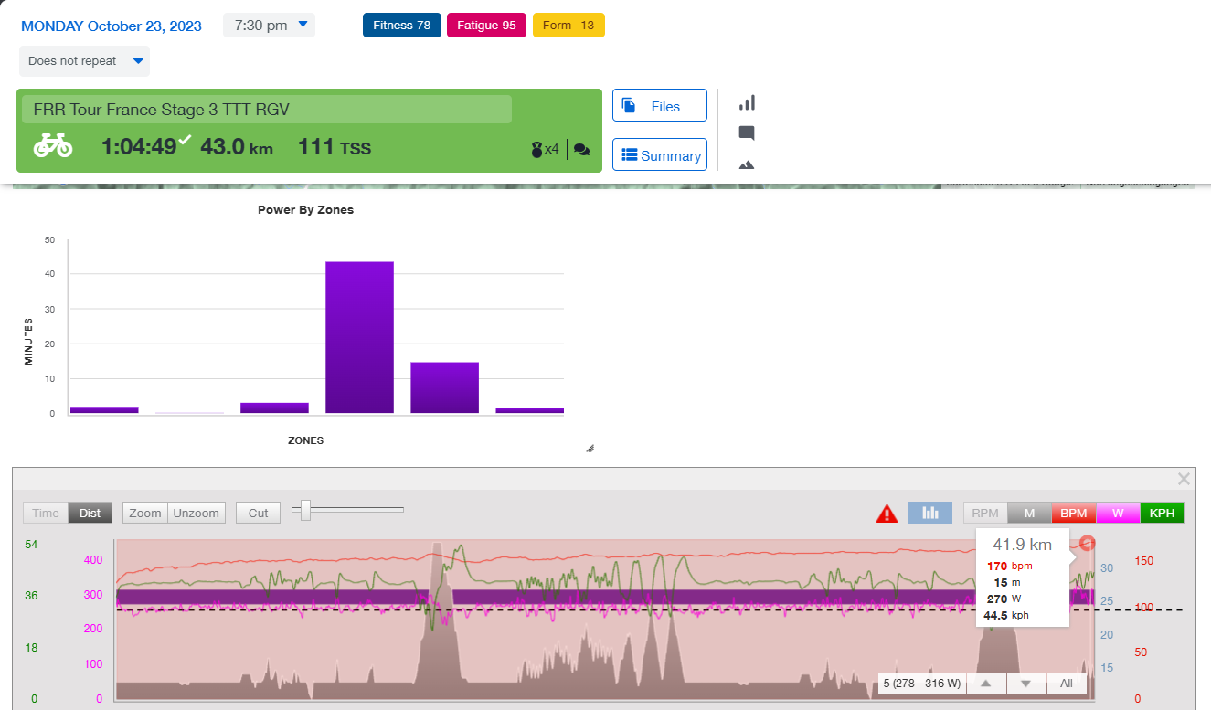Viewport: 1211px width, 710px height.
Task: Click the Cut button
Action: (x=259, y=513)
